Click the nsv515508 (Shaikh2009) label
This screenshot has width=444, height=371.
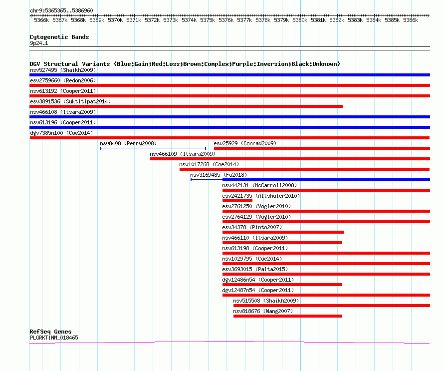point(266,301)
